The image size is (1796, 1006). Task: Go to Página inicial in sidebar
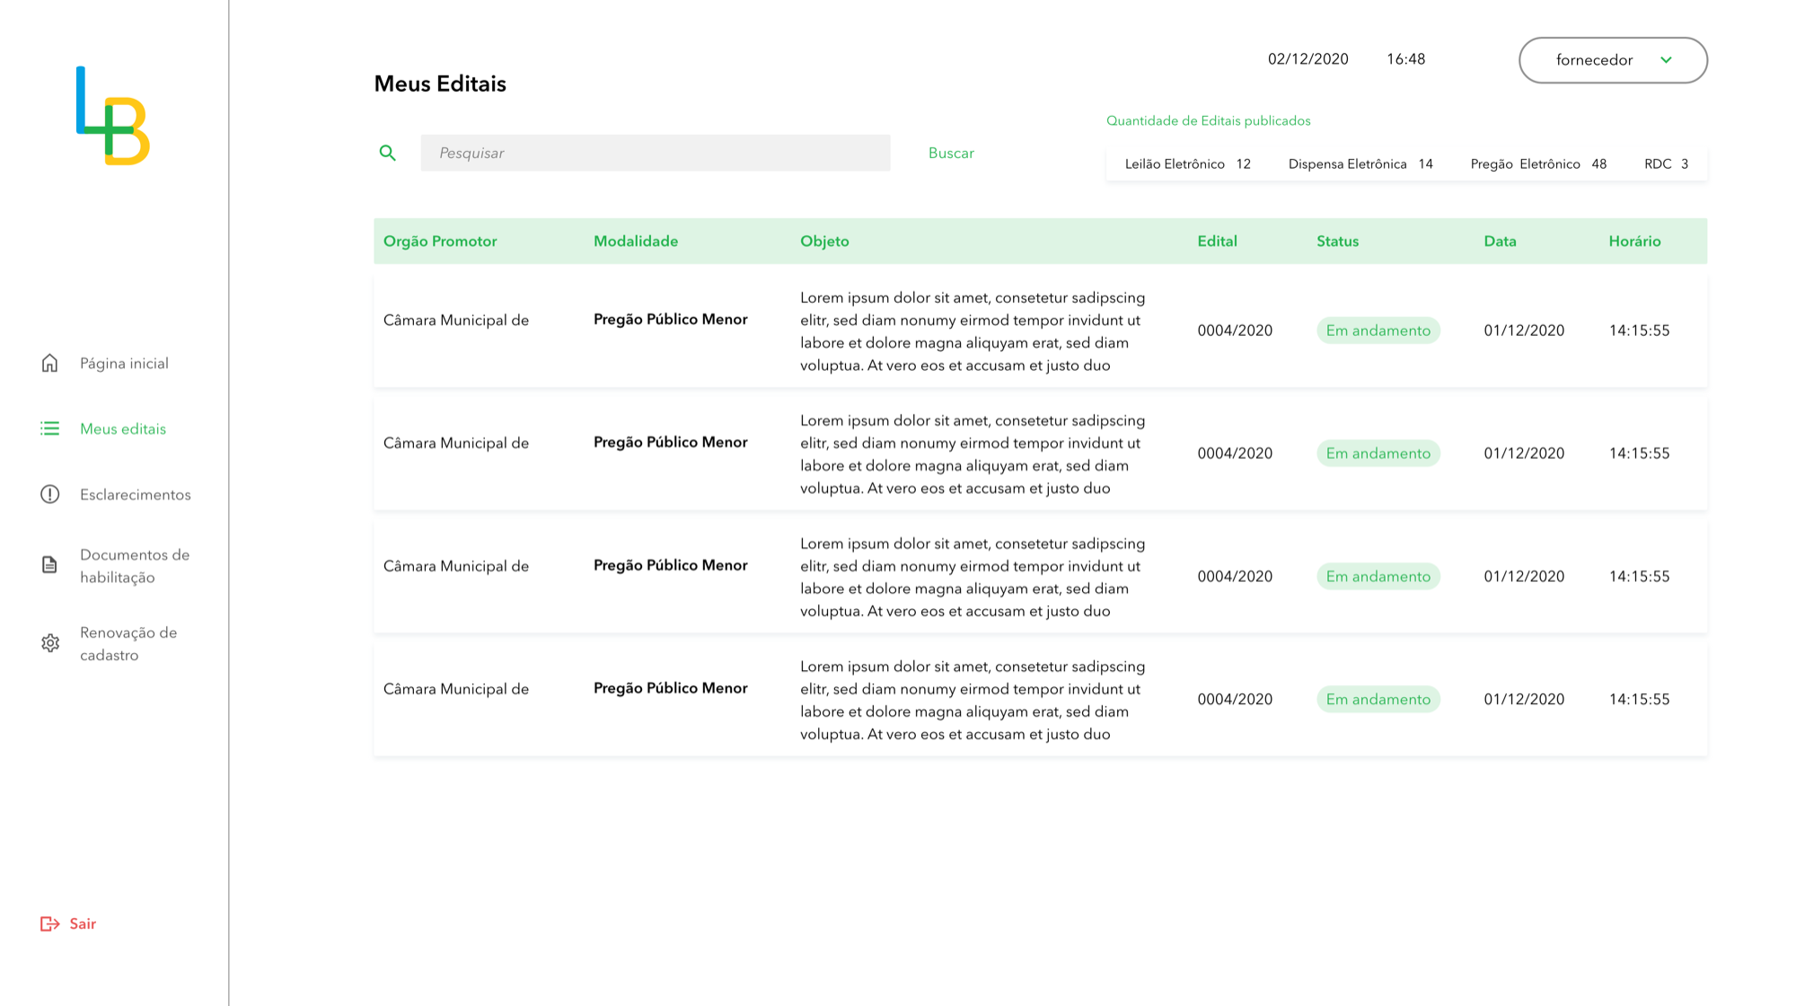click(124, 363)
